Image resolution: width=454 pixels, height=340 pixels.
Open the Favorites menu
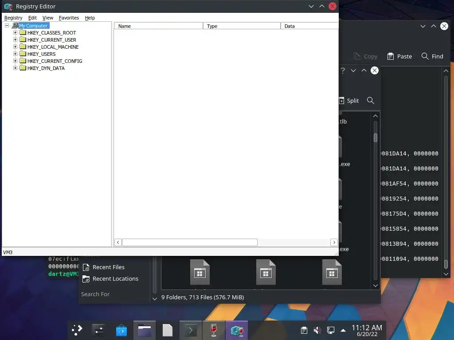69,18
